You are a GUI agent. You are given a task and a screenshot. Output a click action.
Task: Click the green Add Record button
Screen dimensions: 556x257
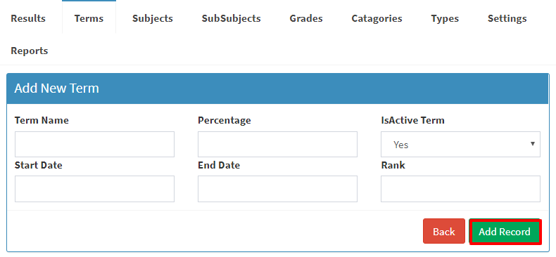pyautogui.click(x=505, y=232)
